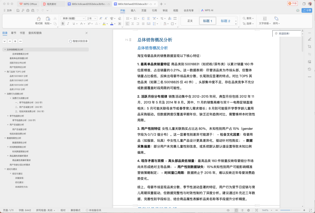
Task: Toggle Italic formatting
Action: click(x=68, y=24)
